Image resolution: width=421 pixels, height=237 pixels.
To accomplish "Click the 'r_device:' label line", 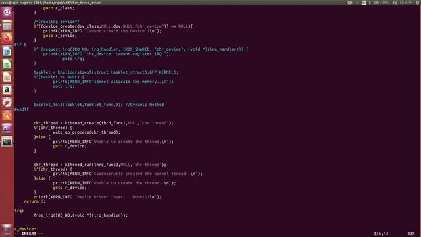I will coord(25,229).
